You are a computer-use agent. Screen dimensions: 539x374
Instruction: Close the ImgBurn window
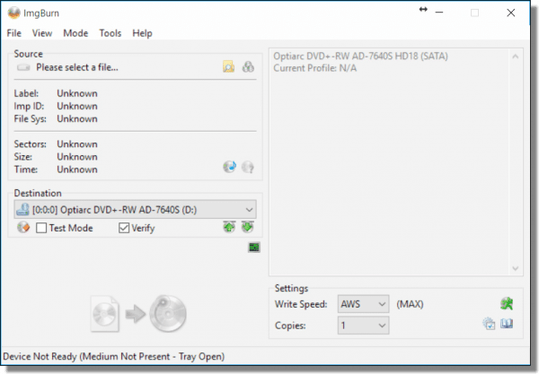(511, 13)
